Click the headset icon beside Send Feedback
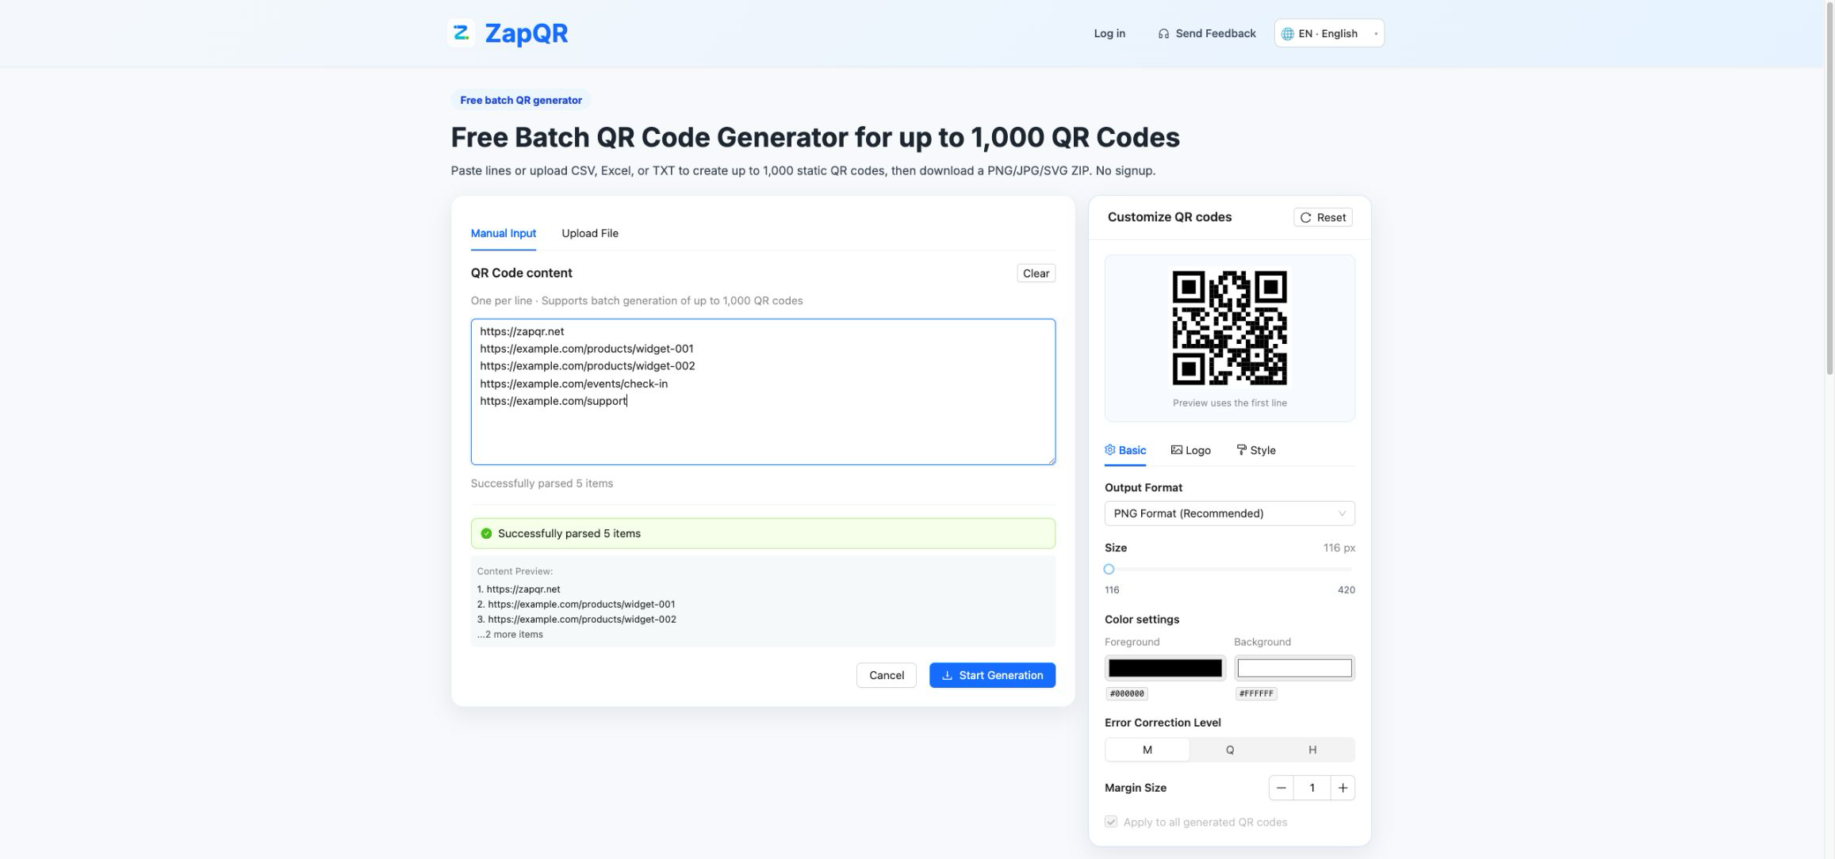This screenshot has width=1835, height=859. (1163, 33)
